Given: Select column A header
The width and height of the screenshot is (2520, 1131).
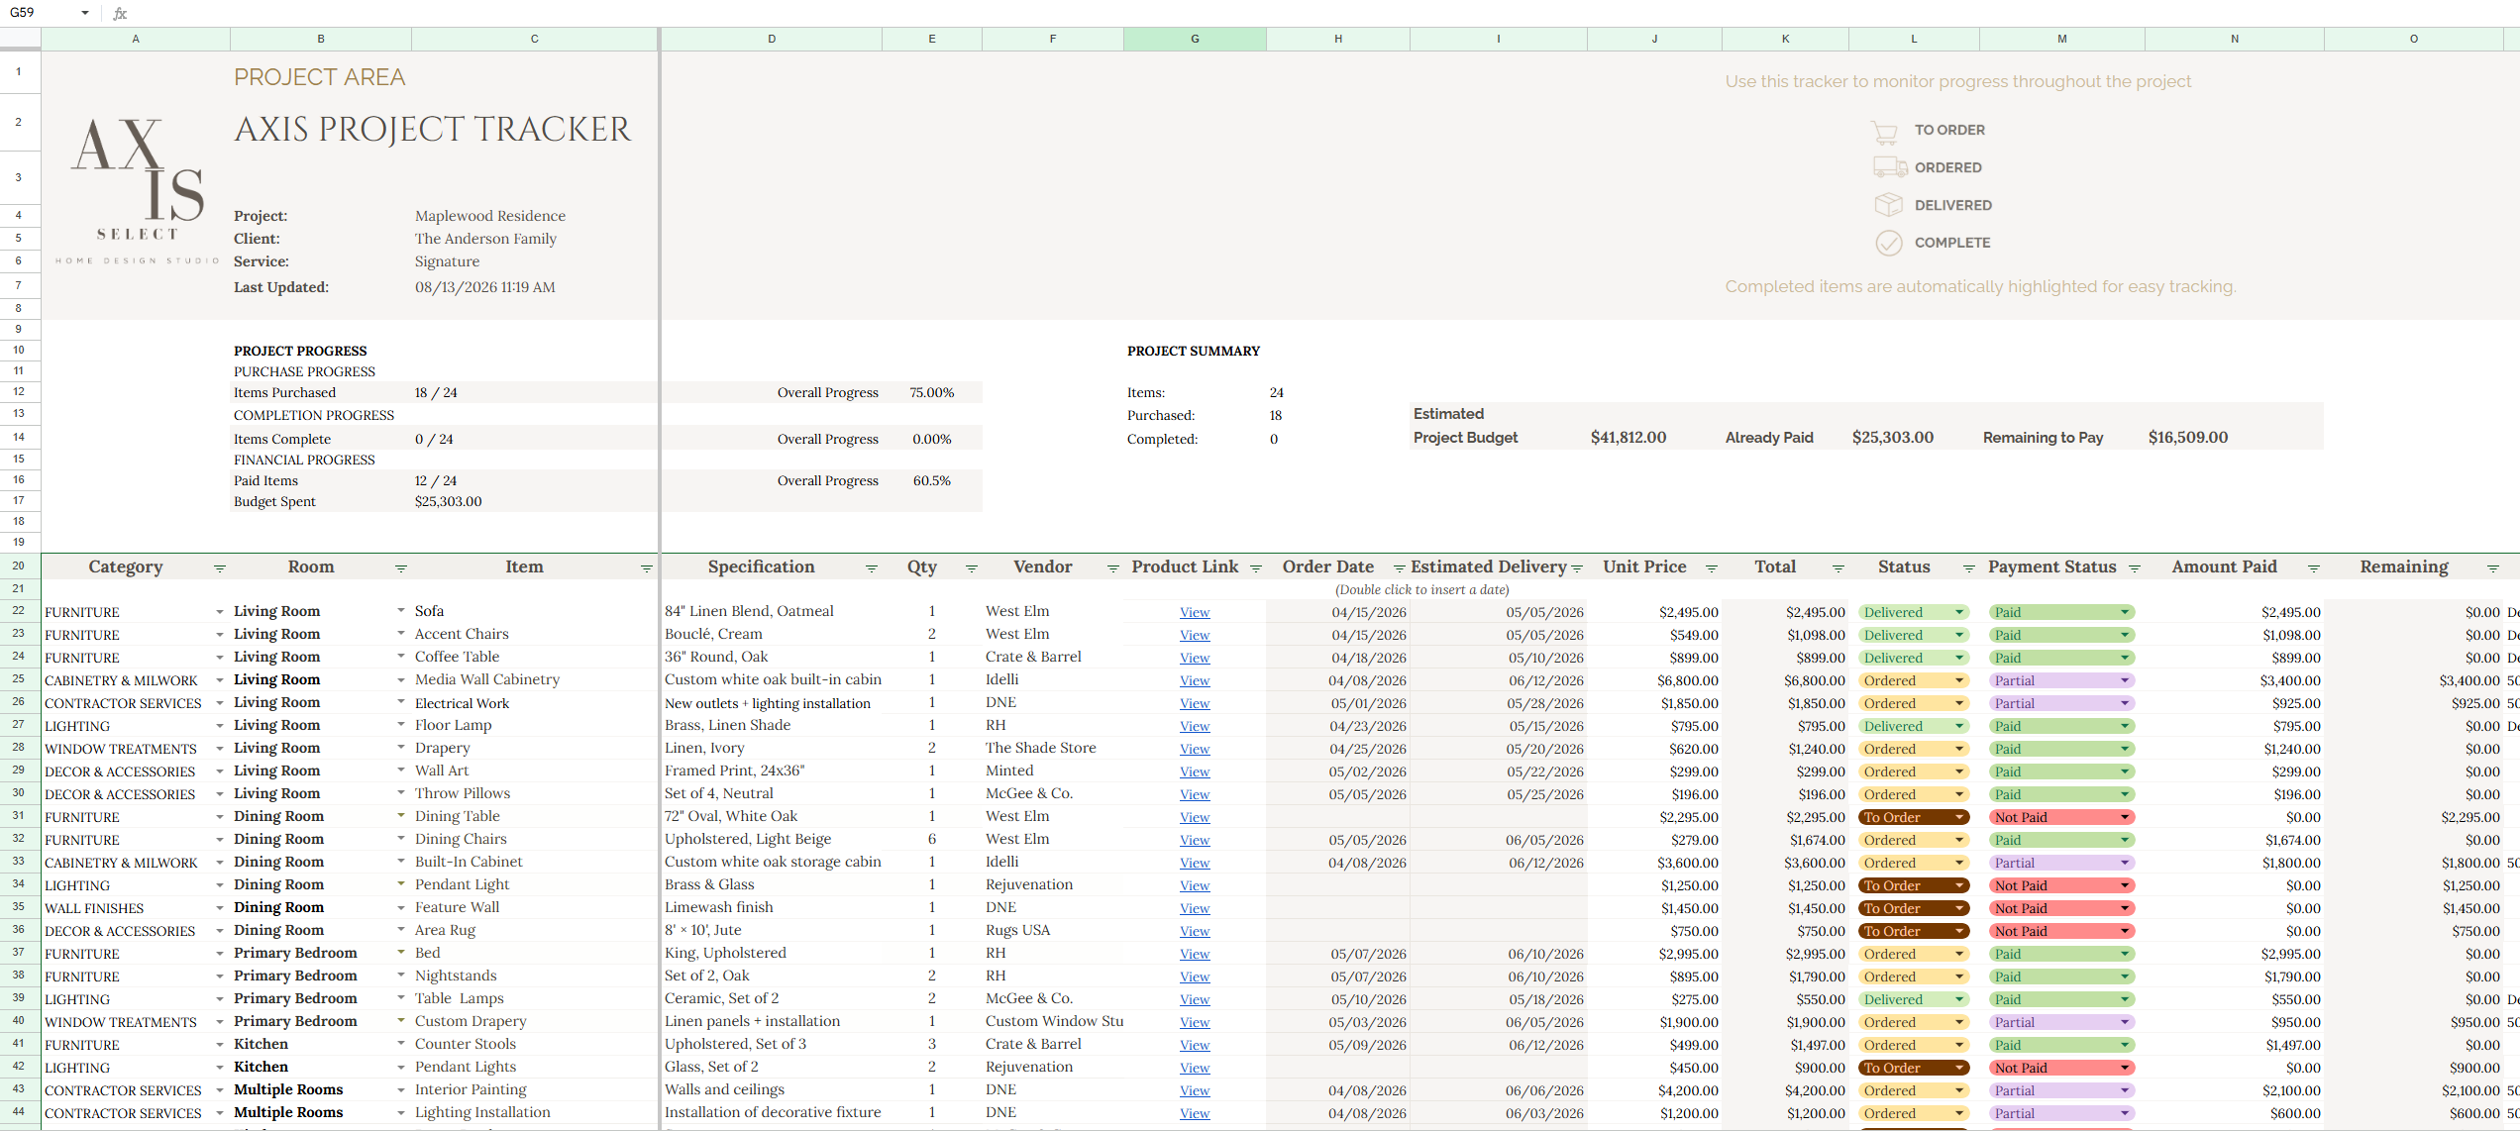Looking at the screenshot, I should coord(136,39).
